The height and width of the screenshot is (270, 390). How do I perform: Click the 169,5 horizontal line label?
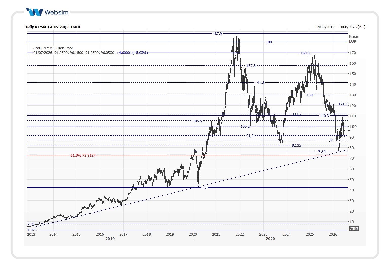point(305,53)
